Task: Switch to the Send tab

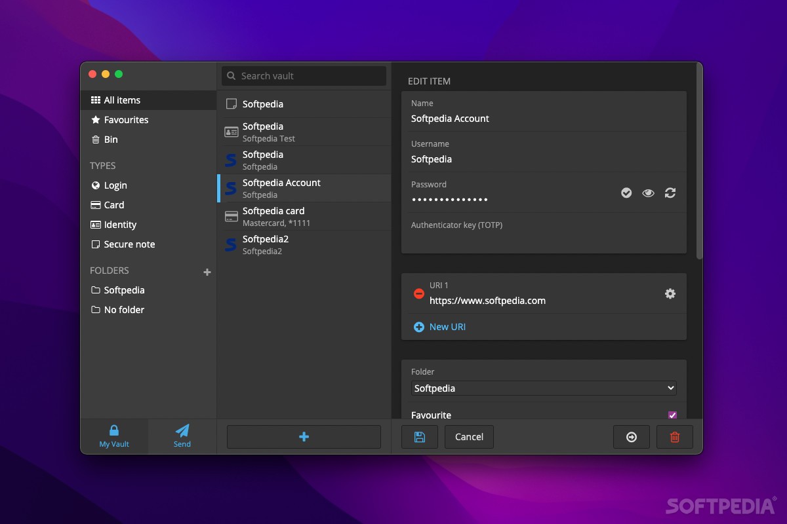Action: pos(182,436)
